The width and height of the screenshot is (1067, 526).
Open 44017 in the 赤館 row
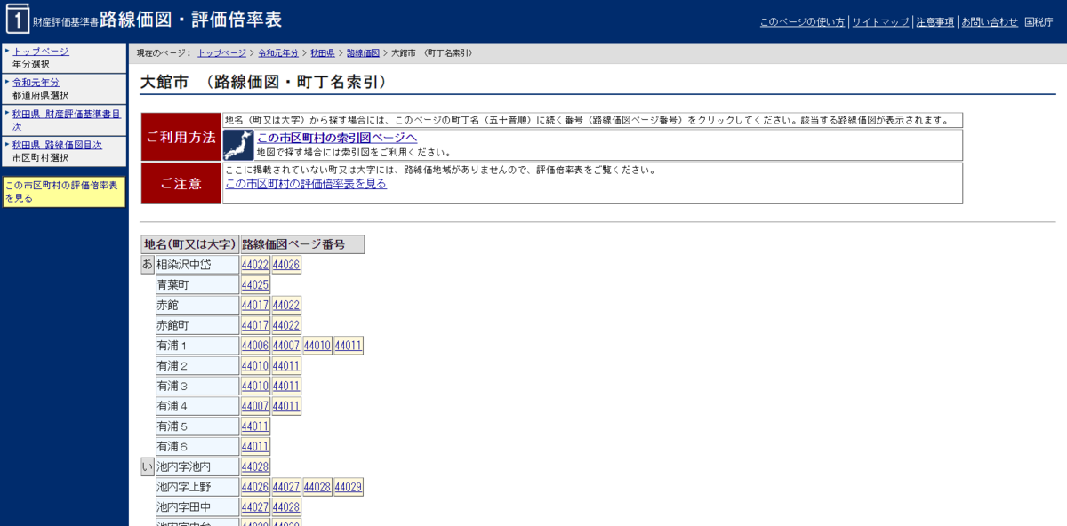pos(255,306)
